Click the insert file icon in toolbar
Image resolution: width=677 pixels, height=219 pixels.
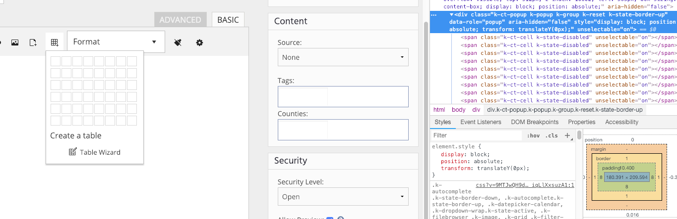click(33, 43)
